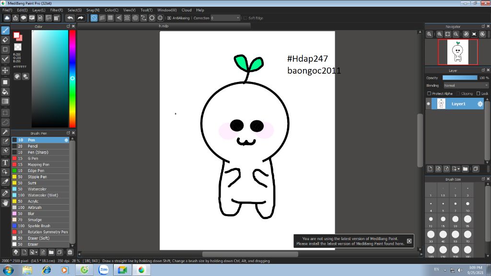Create a new layer in Layer panel
The width and height of the screenshot is (491, 276).
(x=430, y=169)
